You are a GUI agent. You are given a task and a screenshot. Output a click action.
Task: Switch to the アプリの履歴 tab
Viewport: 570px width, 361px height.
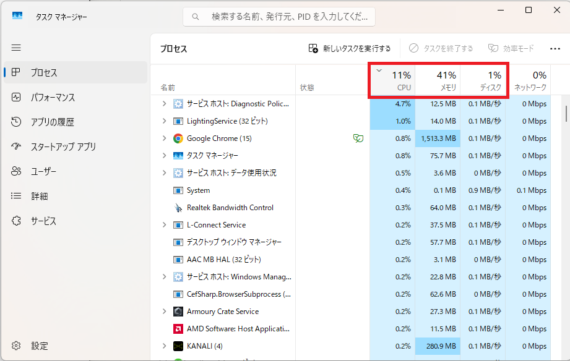click(x=76, y=122)
